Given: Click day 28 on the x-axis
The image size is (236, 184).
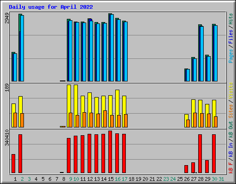Looking at the screenshot, I should pos(201,179).
